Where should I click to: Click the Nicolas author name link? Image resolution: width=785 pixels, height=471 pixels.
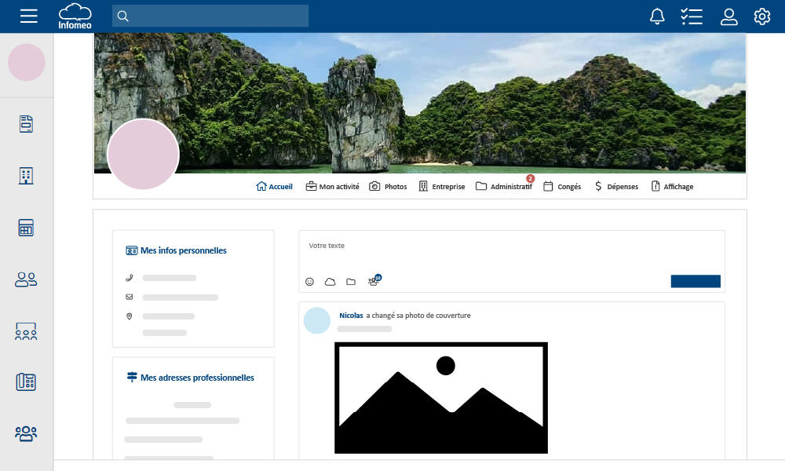351,316
